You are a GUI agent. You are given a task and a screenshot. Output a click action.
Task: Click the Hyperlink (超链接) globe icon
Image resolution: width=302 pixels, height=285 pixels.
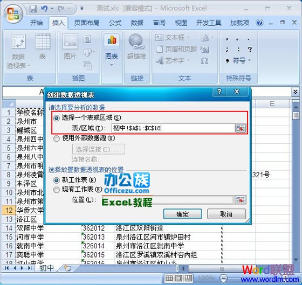tap(136, 41)
